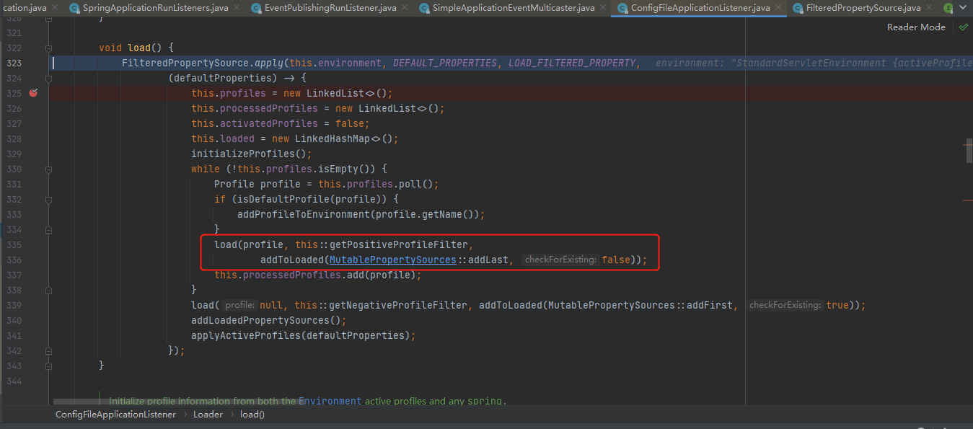Click the green inspection checkmark icon
The image size is (973, 429).
point(962,27)
